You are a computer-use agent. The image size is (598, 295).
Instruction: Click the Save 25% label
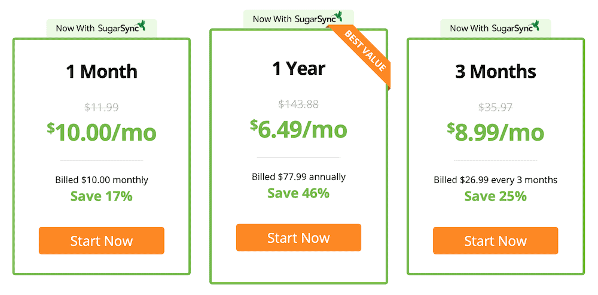tap(496, 196)
